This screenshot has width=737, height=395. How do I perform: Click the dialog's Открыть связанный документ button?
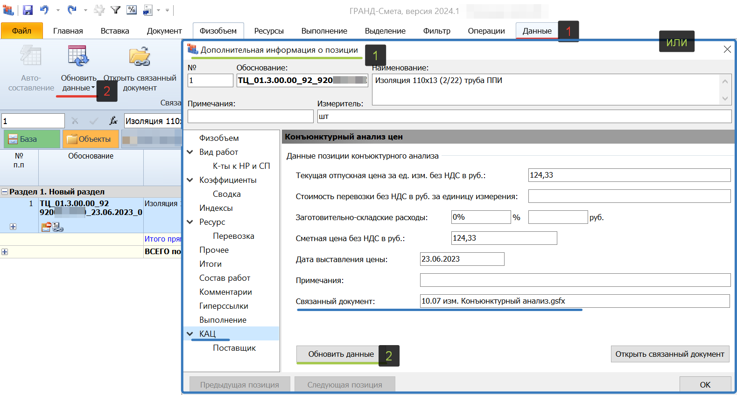pyautogui.click(x=670, y=354)
